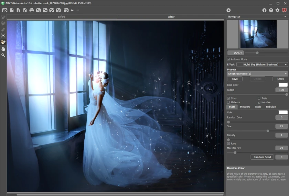Adjust the Density slider

[x=228, y=140]
